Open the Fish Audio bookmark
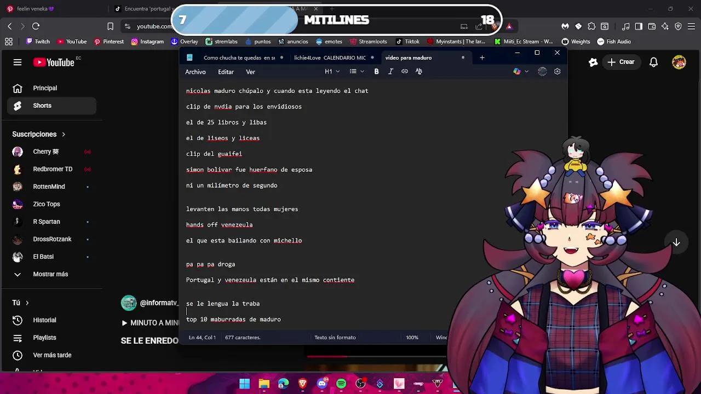 point(614,42)
